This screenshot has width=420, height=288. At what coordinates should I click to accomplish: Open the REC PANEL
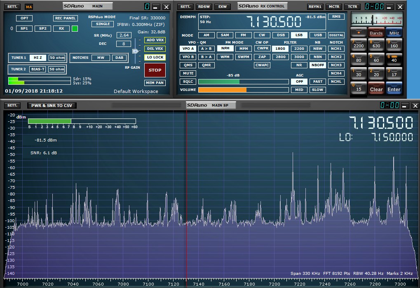66,18
